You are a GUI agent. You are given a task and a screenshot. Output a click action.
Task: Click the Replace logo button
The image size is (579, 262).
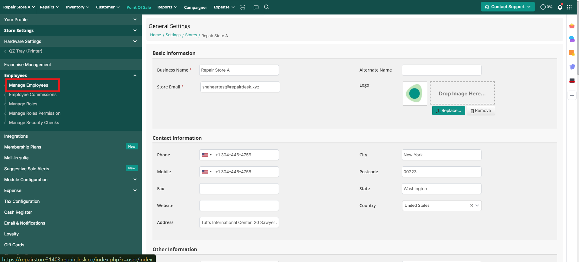point(448,110)
